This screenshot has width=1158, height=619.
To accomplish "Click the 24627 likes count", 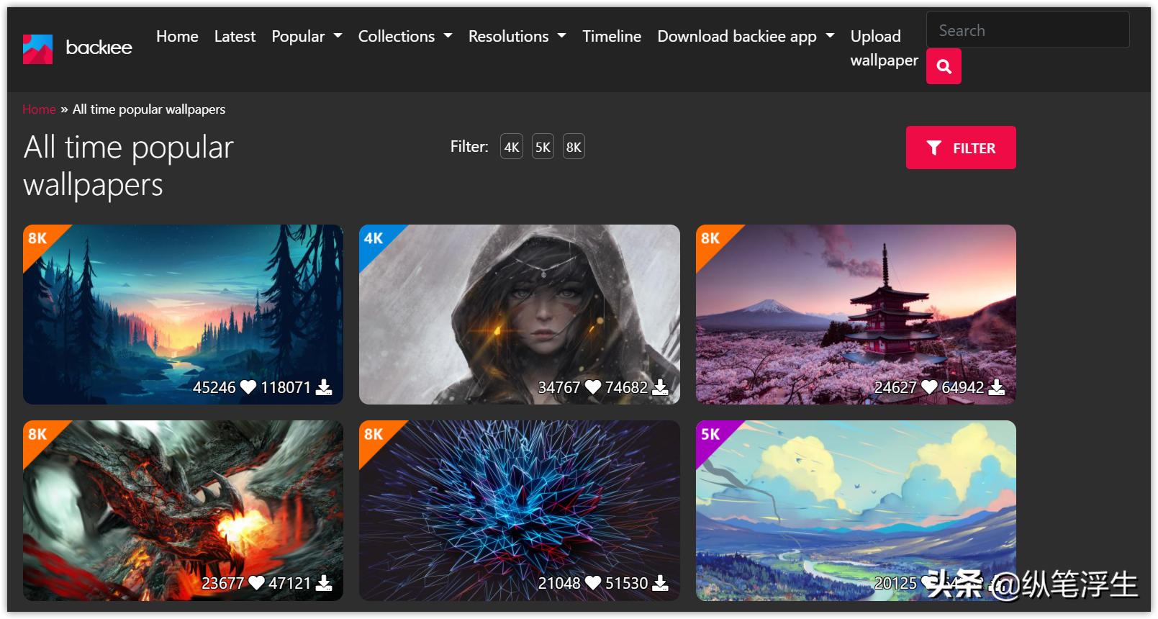I will tap(895, 387).
